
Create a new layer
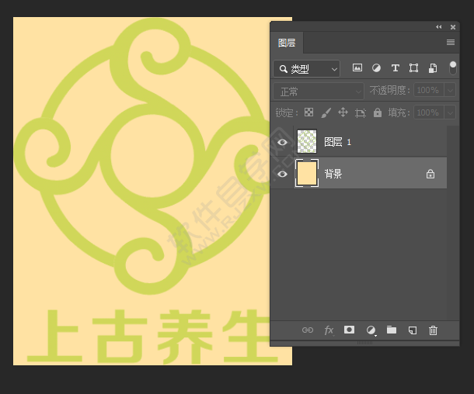pyautogui.click(x=413, y=330)
